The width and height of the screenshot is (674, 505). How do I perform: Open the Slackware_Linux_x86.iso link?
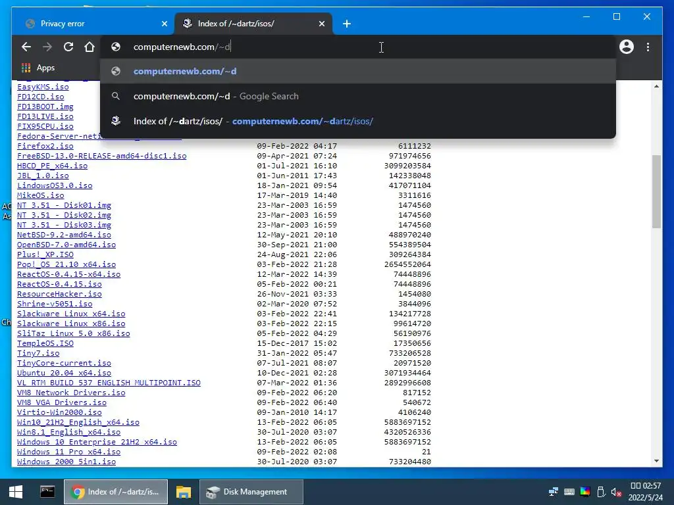click(x=71, y=324)
